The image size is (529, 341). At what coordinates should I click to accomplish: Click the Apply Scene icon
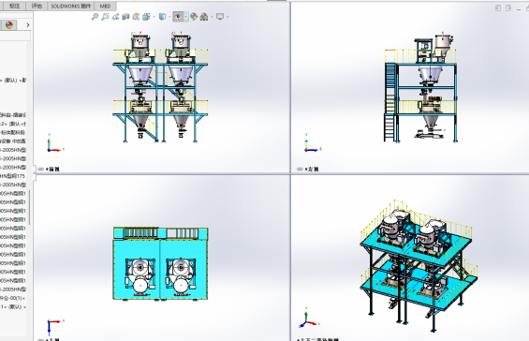(x=204, y=17)
